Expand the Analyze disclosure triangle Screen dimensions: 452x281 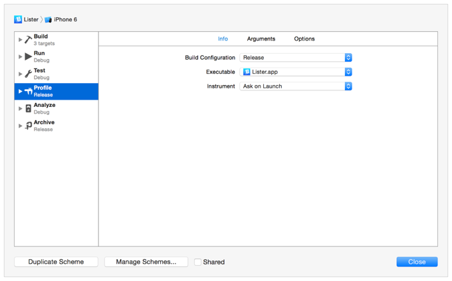coord(20,108)
